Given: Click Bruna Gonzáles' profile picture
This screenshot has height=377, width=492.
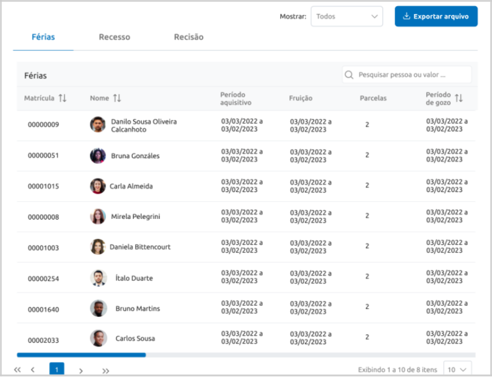Looking at the screenshot, I should point(97,156).
